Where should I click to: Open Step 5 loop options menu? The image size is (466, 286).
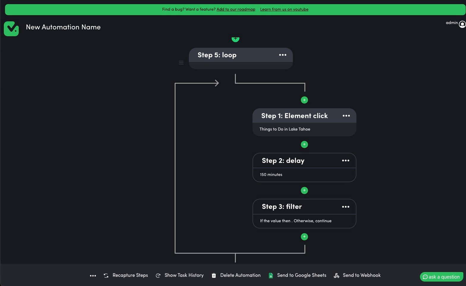[282, 55]
